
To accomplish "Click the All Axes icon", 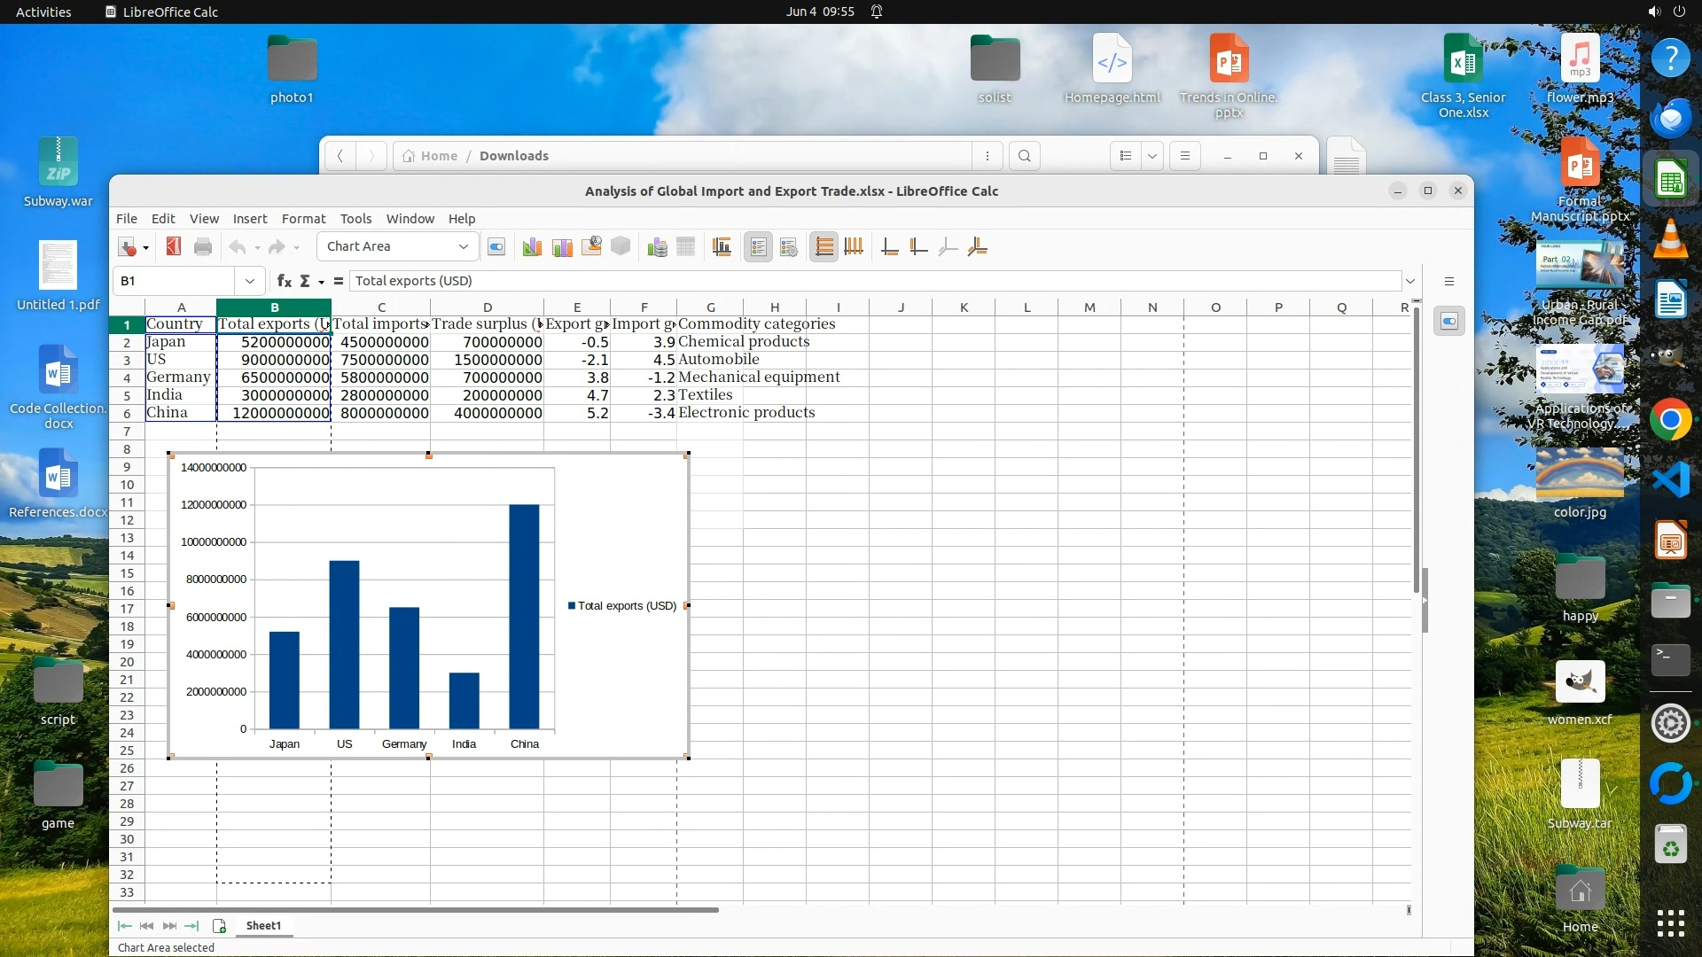I will tap(978, 247).
